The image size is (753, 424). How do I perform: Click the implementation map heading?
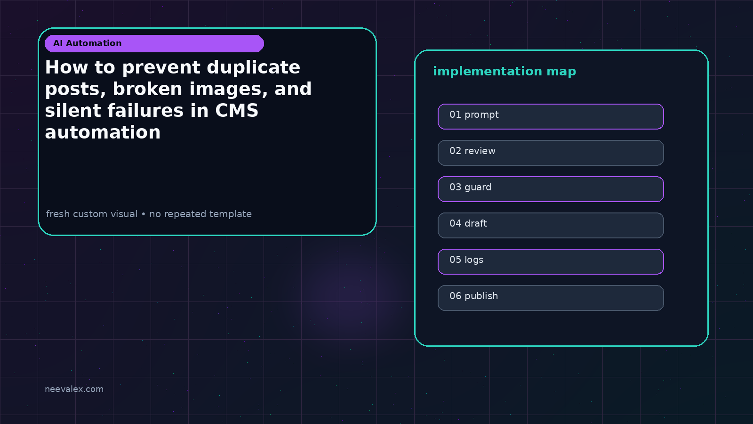(x=505, y=72)
